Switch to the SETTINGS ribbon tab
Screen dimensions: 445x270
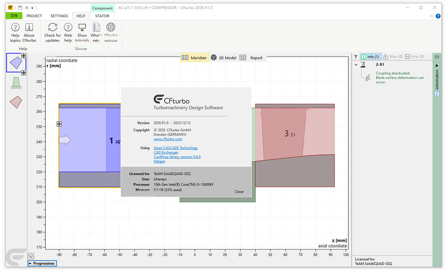[59, 16]
